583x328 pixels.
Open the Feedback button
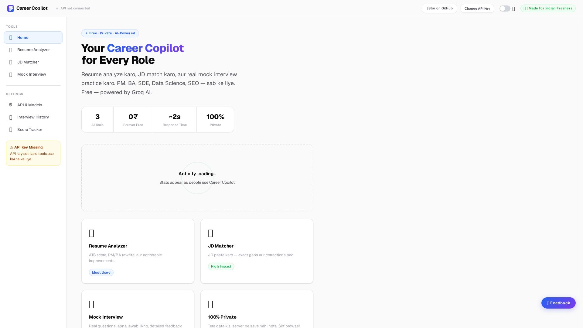tap(558, 303)
